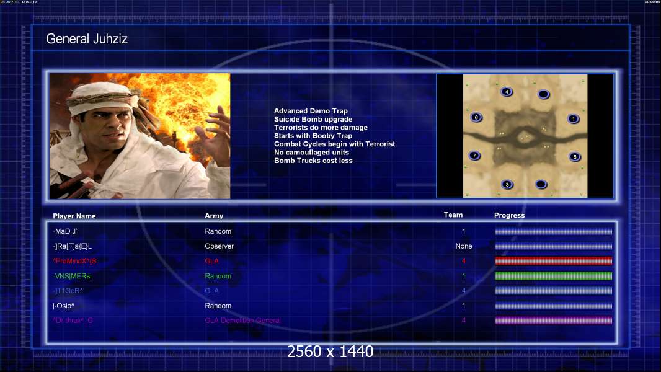Viewport: 661px width, 372px height.
Task: Select start position 4 on the map
Action: coord(507,91)
